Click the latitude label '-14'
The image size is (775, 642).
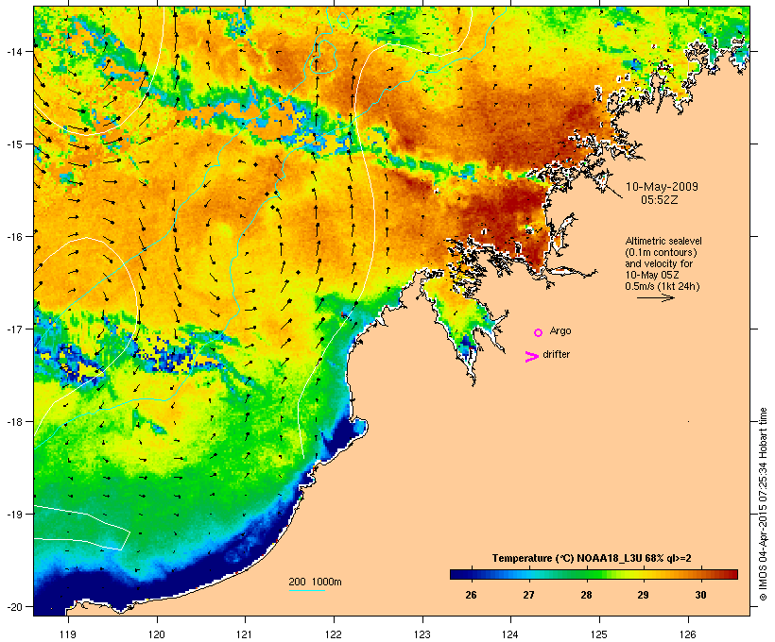14,51
